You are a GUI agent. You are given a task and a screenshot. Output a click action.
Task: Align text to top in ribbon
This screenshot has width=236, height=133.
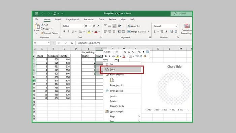pyautogui.click(x=105, y=26)
